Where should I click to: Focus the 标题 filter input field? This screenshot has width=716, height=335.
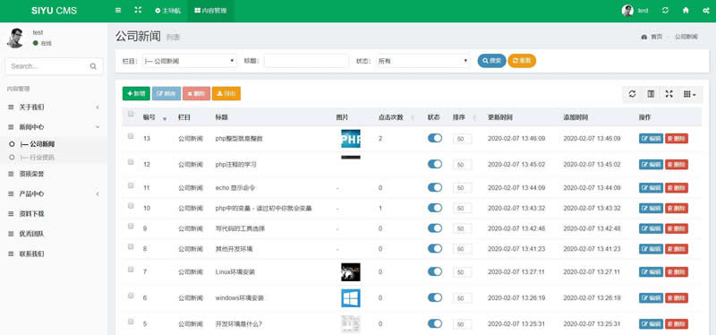tap(306, 61)
